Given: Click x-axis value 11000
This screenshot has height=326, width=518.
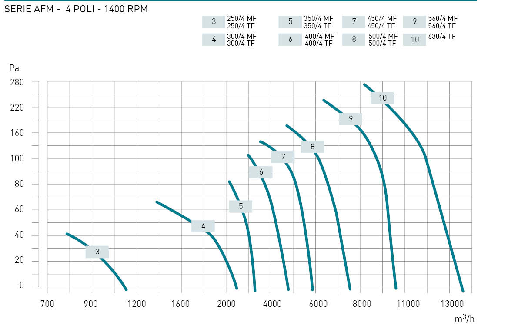Looking at the screenshot, I should pyautogui.click(x=408, y=304).
